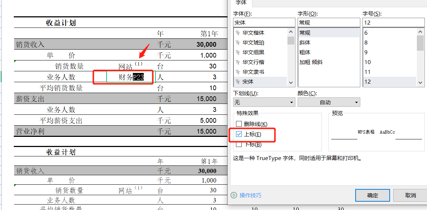Click the TrueType icon next to 华文楷体
Image resolution: width=427 pixels, height=210 pixels.
[238, 33]
